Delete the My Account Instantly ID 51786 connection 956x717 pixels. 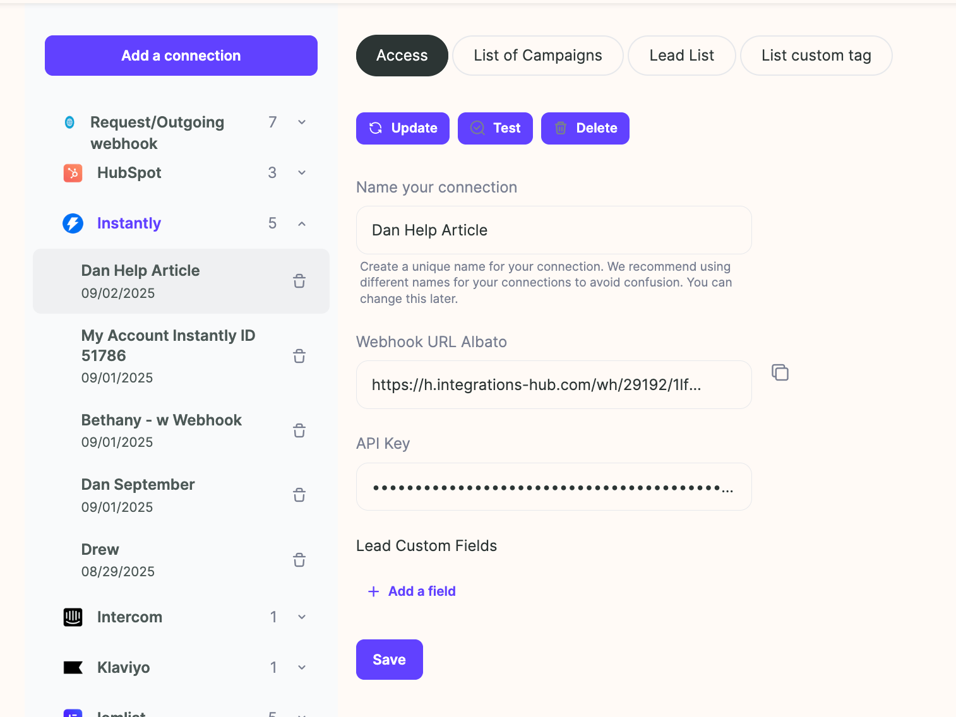tap(299, 357)
